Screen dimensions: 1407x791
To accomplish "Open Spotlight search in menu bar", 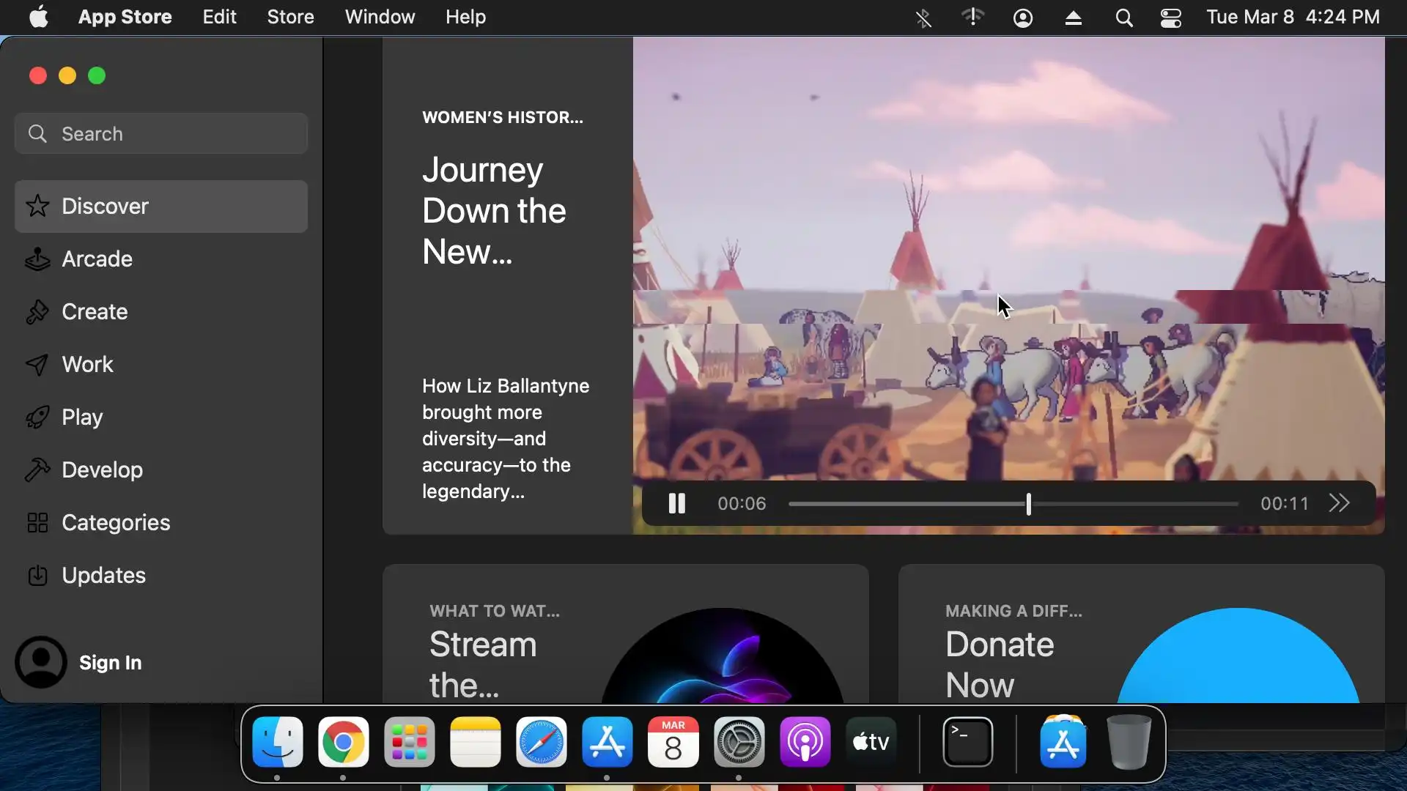I will coord(1123,18).
